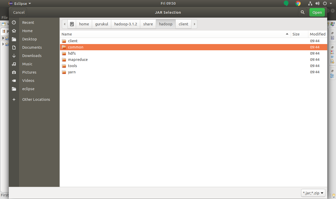Navigate to share in the path bar
This screenshot has height=199, width=336.
point(148,24)
